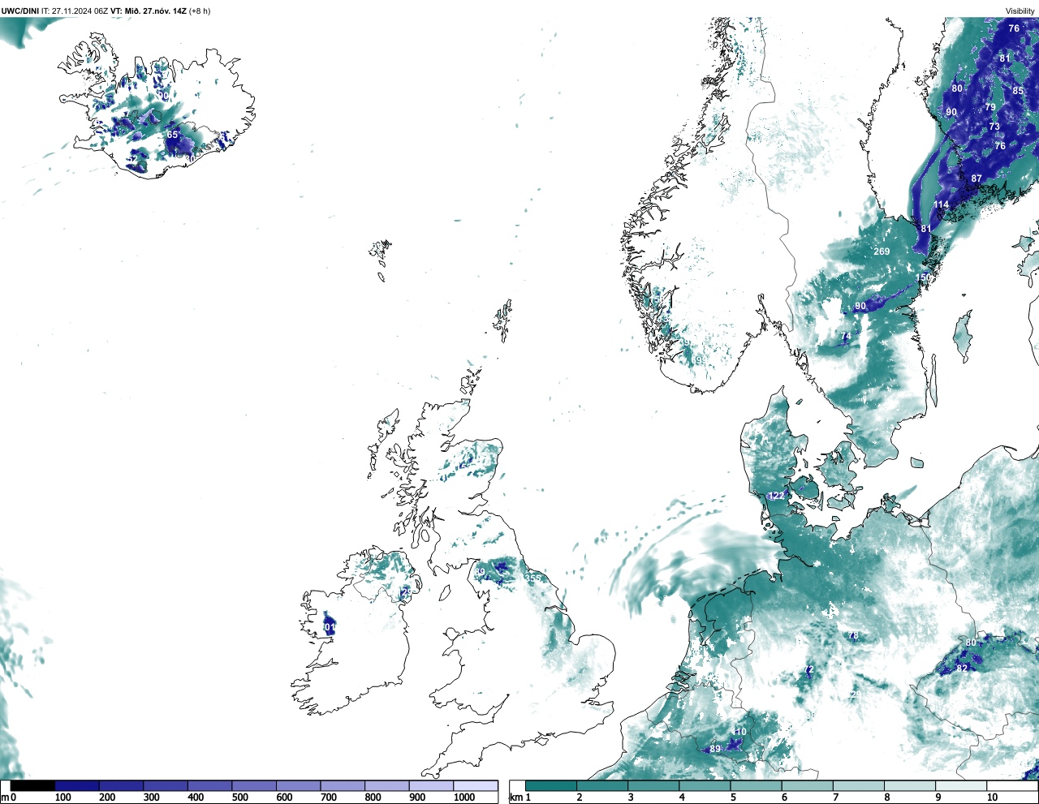Select the dark teal 1–2 km swatch
Screen dimensions: 1039x804
[551, 785]
